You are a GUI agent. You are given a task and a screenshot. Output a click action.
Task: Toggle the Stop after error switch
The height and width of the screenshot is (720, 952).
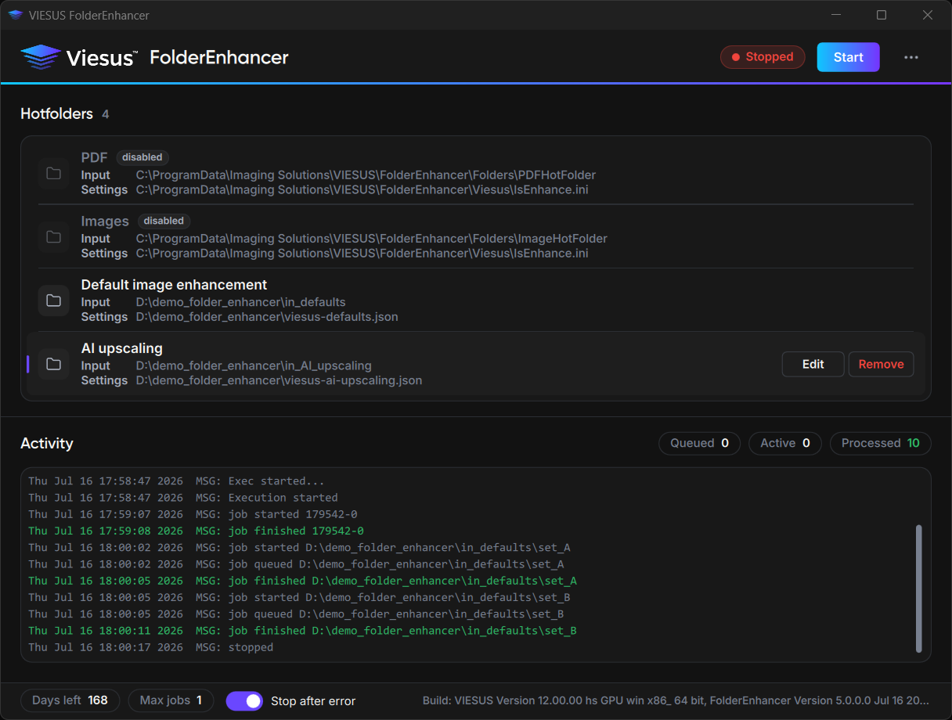245,700
